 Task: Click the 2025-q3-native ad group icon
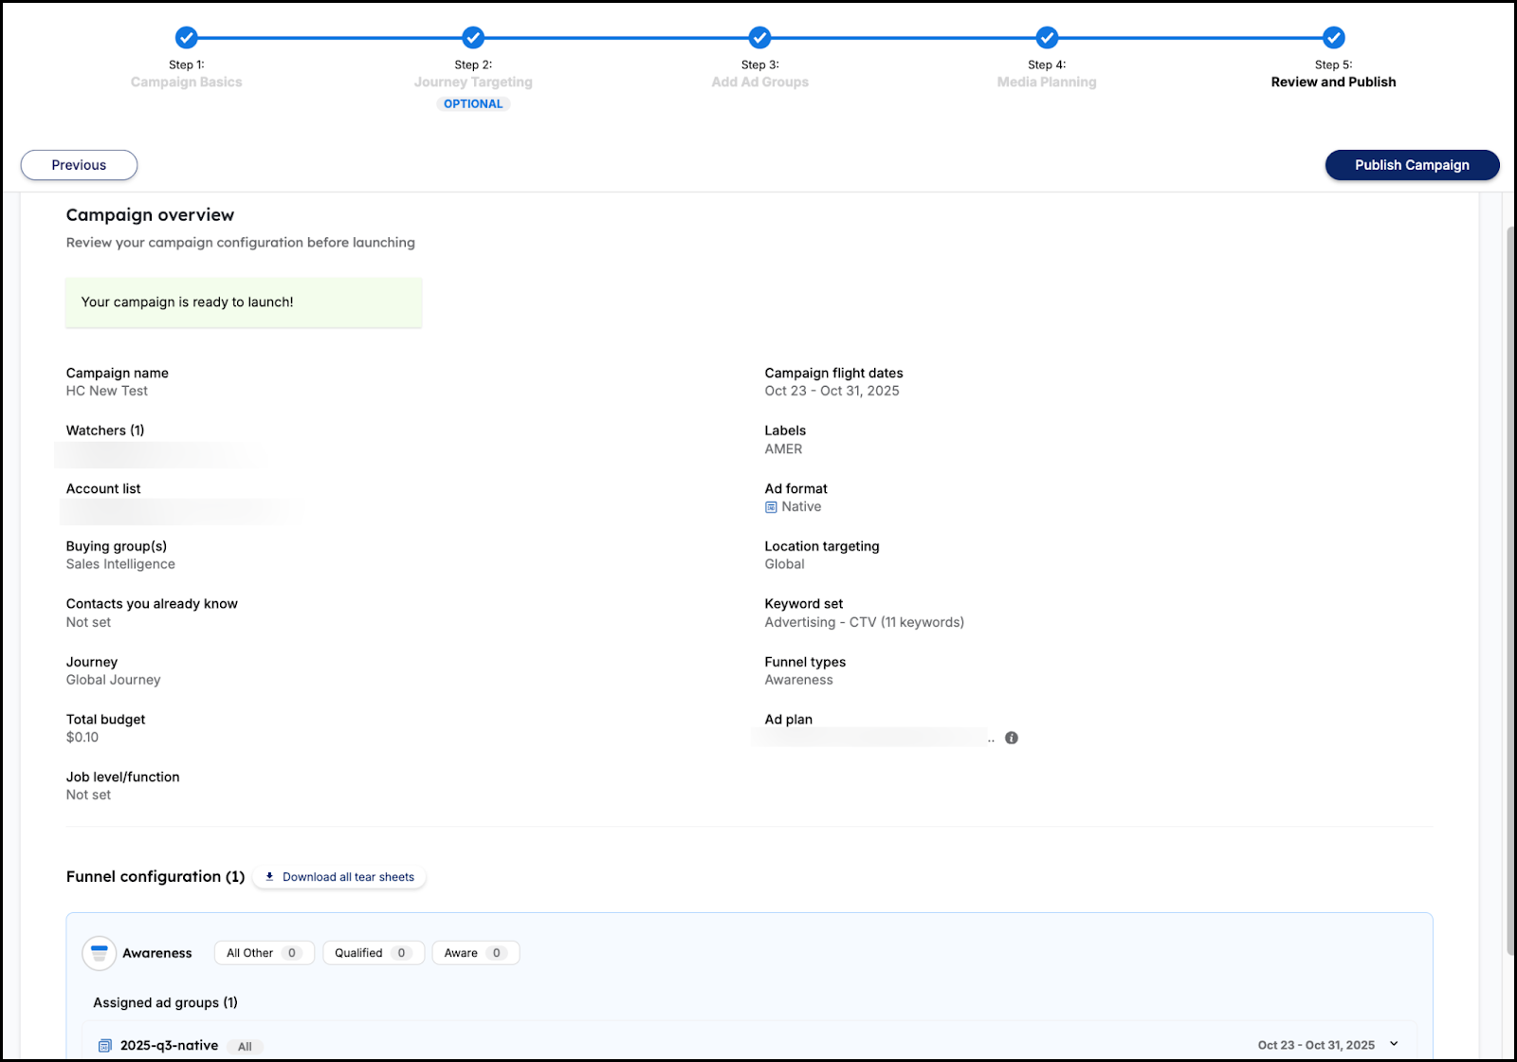click(105, 1046)
